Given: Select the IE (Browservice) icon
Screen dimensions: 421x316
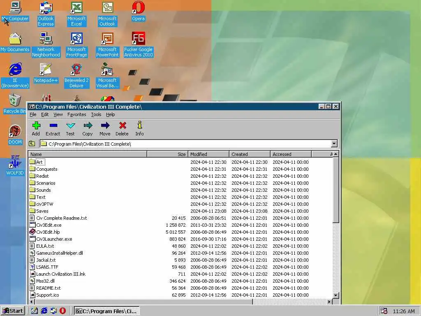Looking at the screenshot, I should [x=15, y=76].
